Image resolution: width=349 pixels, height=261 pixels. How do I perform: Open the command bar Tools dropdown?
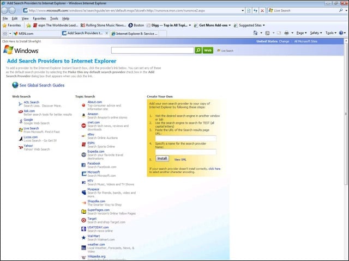pos(331,33)
